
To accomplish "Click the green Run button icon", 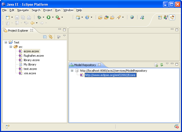I will click(x=48, y=17).
